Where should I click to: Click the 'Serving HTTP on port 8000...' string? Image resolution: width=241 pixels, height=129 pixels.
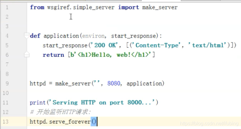(x=102, y=102)
